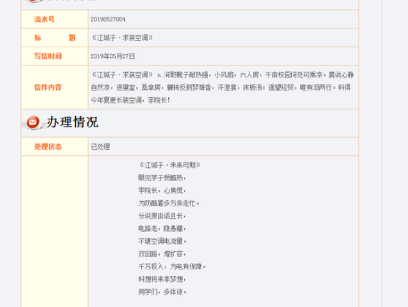This screenshot has width=408, height=307.
Task: Click the title value 《江城子·求装空调》
Action: tap(122, 38)
